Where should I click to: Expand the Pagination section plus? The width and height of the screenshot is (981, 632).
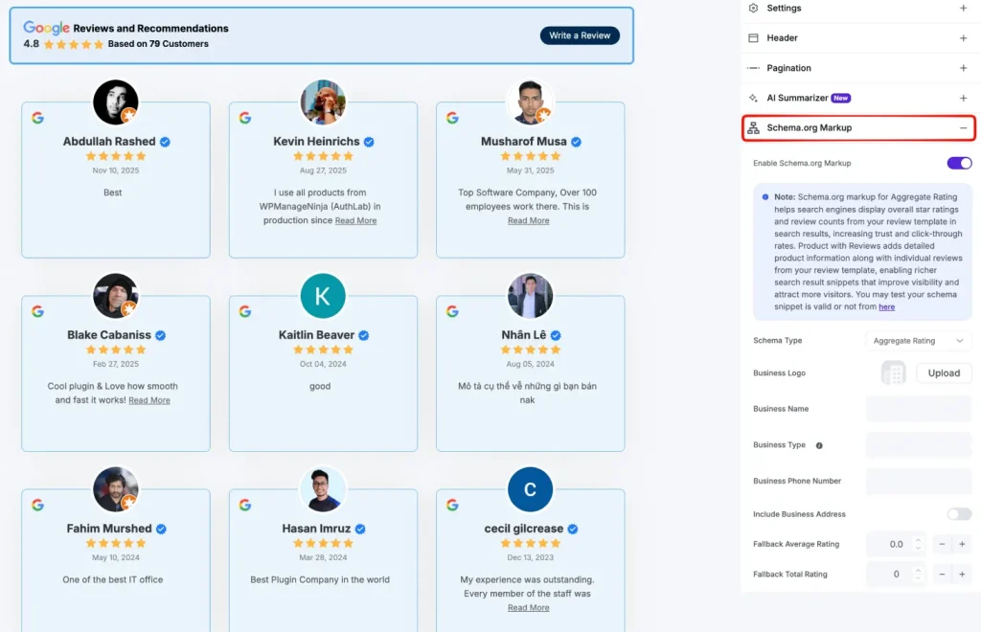click(963, 68)
